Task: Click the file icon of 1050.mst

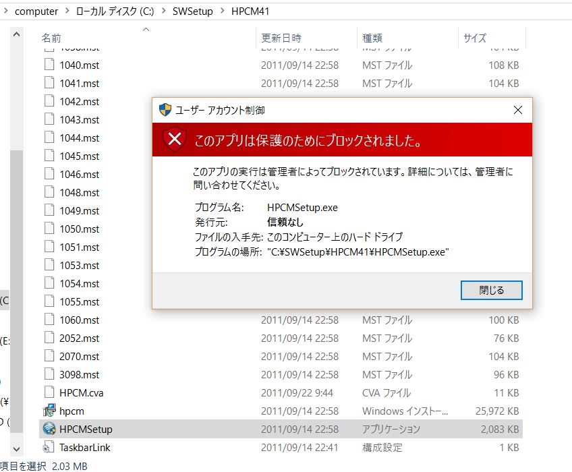Action: (49, 229)
